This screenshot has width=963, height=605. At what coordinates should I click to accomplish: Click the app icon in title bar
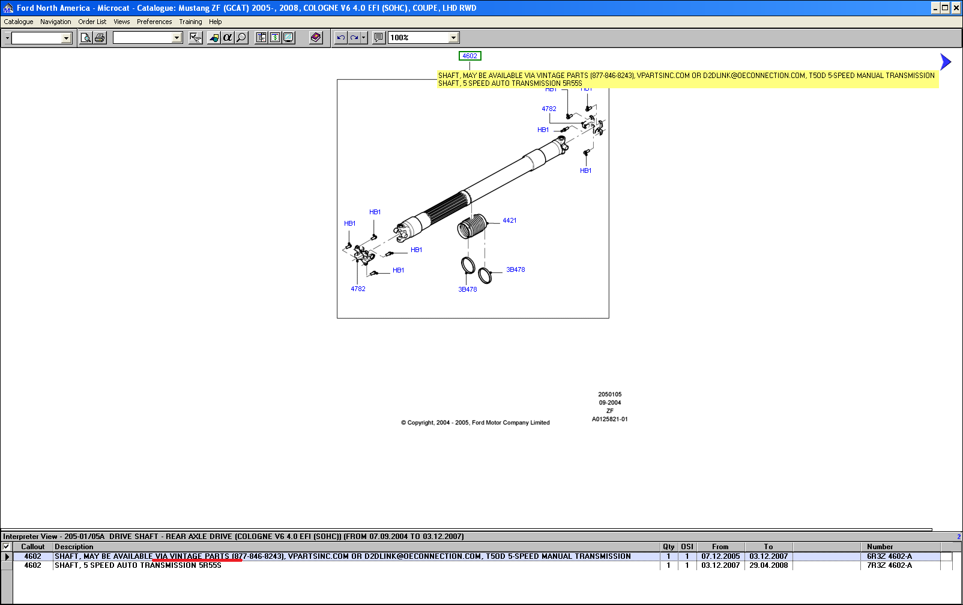(x=8, y=8)
